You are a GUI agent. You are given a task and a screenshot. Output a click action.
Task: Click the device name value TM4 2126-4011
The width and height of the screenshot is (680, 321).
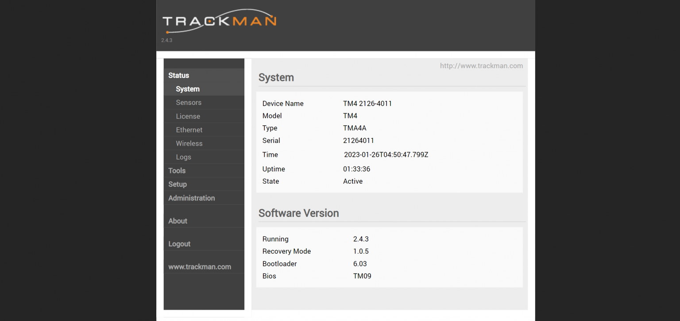pyautogui.click(x=367, y=104)
